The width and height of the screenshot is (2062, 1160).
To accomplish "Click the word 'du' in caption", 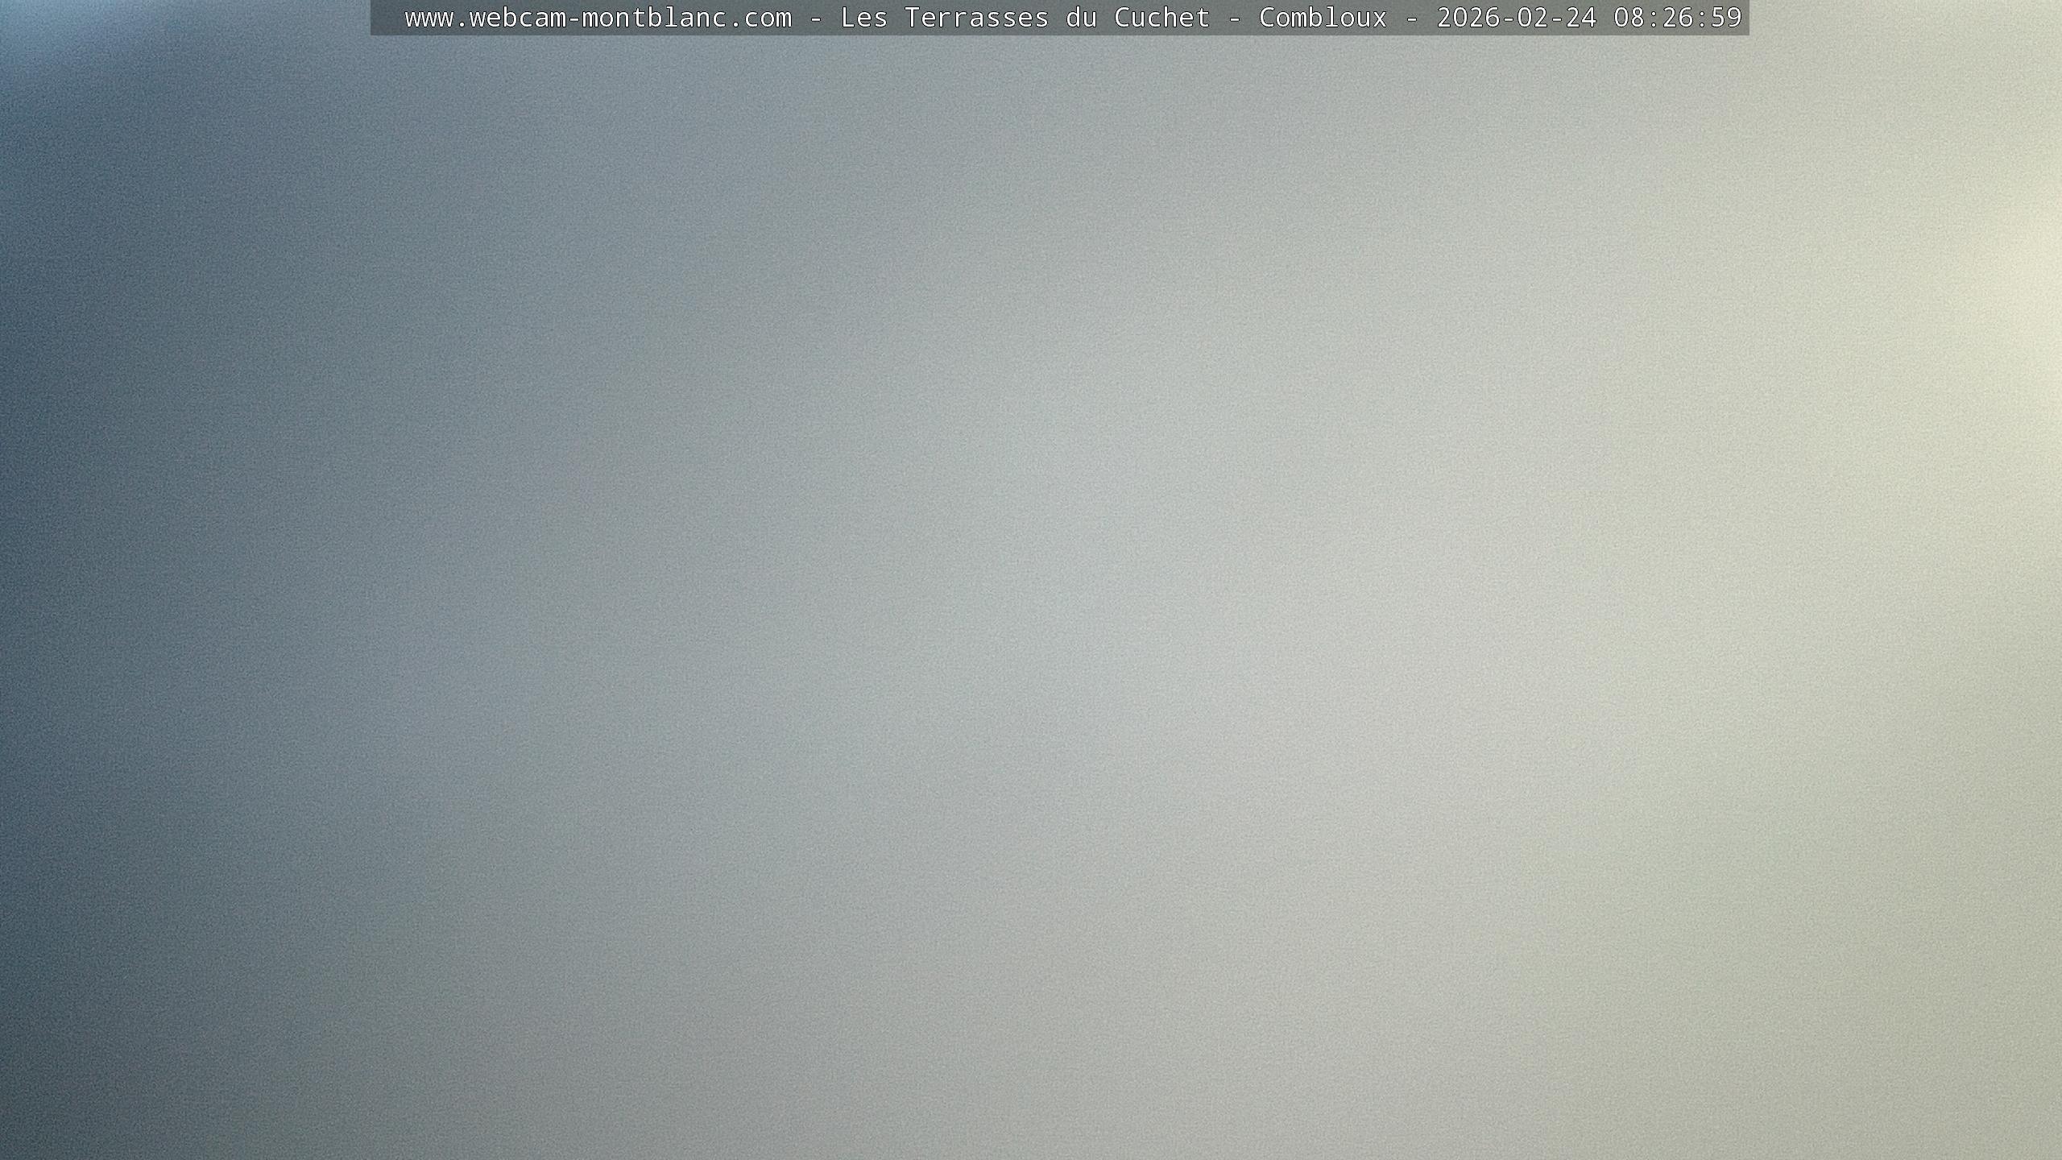I will pyautogui.click(x=1081, y=18).
